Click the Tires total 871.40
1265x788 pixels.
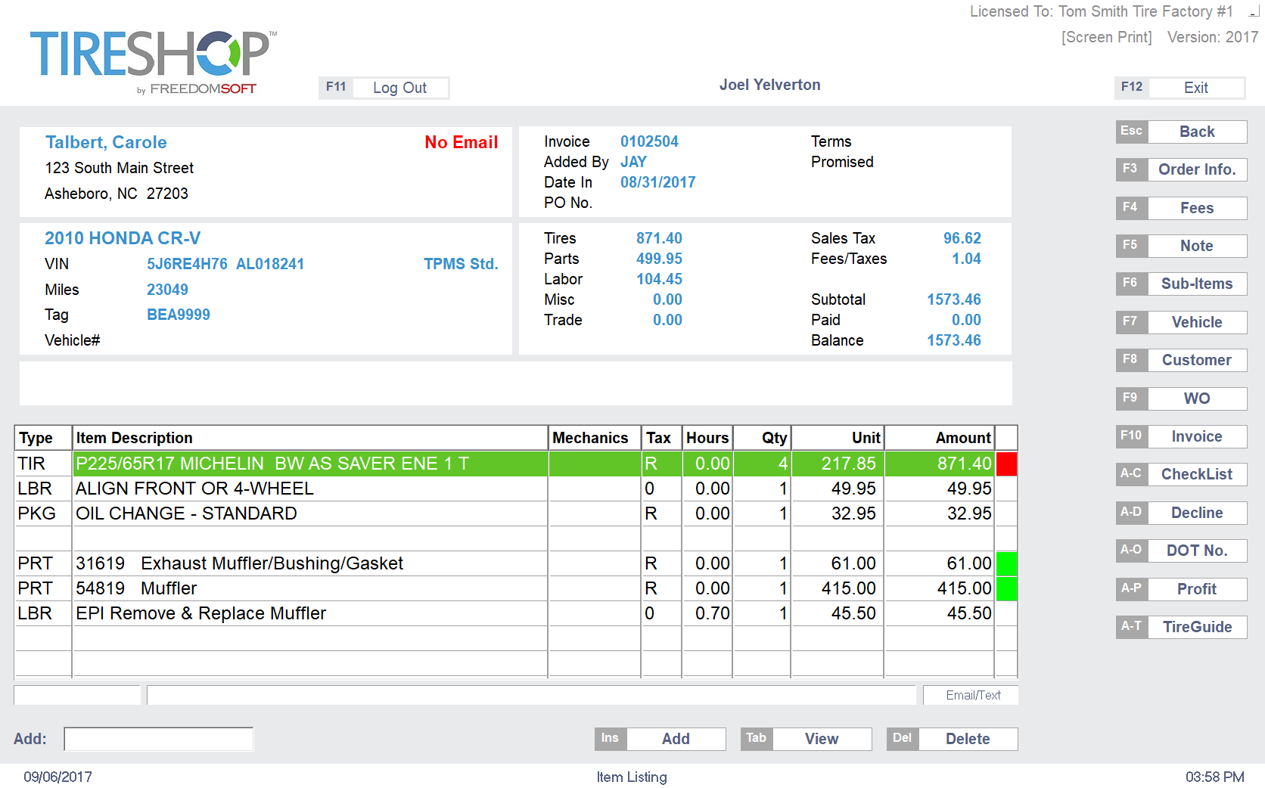pyautogui.click(x=659, y=238)
